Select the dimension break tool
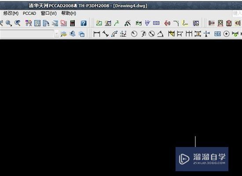Image resolution: width=242 pixels, height=176 pixels. 207,34
